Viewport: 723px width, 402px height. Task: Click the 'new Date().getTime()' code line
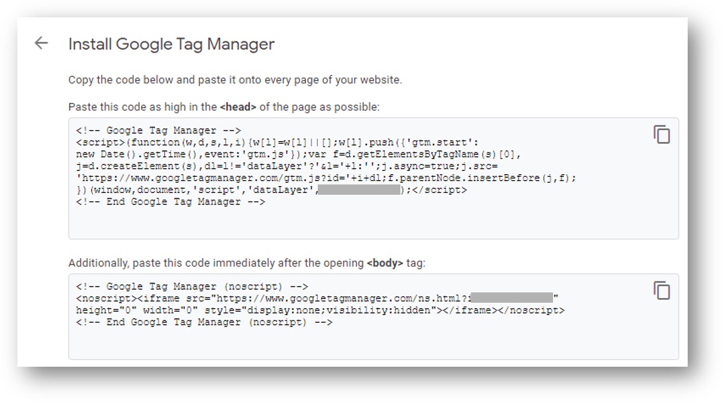click(x=298, y=154)
